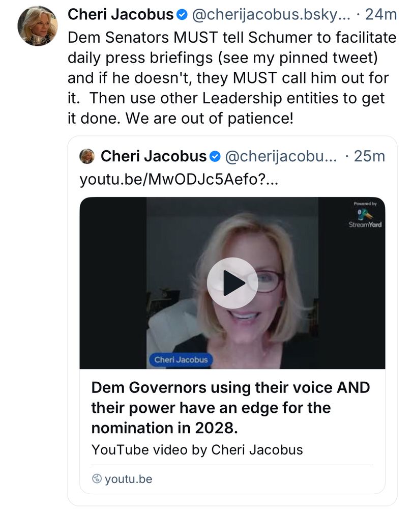This screenshot has width=412, height=509.
Task: Open Cheri Jacobus's large profile avatar
Action: click(x=38, y=25)
